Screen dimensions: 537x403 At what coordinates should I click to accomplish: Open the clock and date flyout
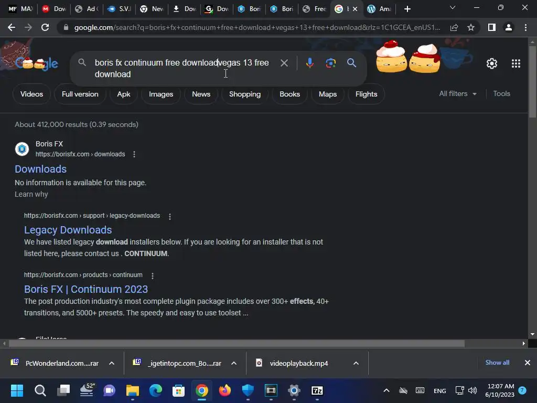click(500, 390)
